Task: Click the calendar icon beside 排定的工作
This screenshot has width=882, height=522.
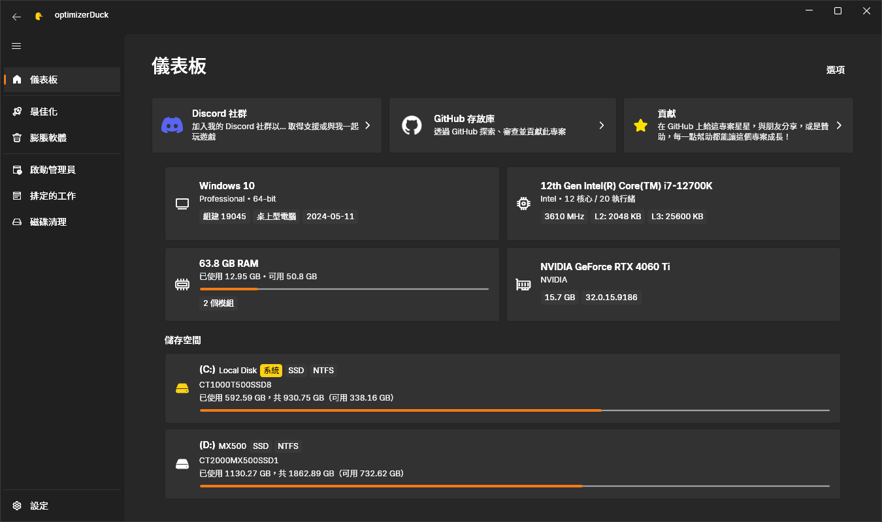Action: (x=17, y=196)
